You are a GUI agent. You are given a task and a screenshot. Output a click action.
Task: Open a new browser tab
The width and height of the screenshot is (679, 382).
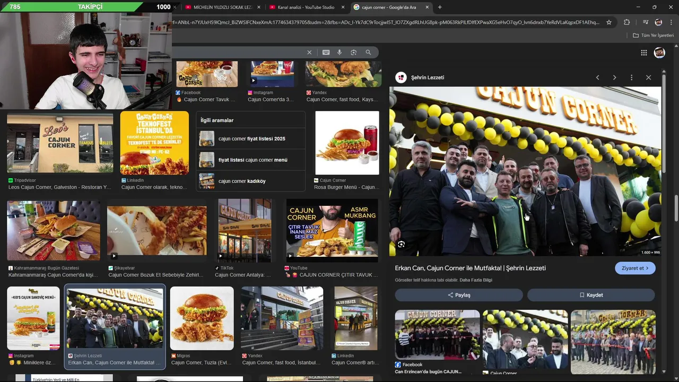pos(440,7)
